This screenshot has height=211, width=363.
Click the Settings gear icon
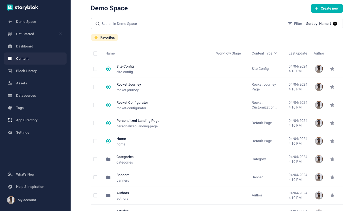pyautogui.click(x=10, y=132)
